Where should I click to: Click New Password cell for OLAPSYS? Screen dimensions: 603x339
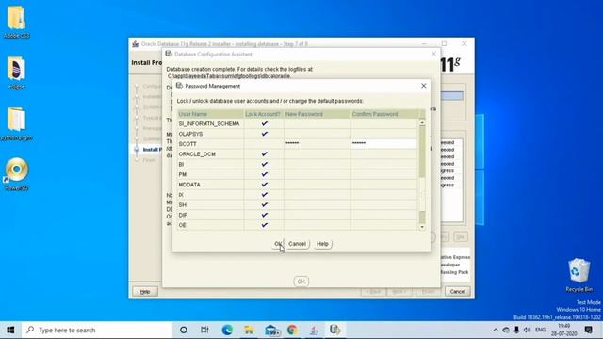[318, 134]
